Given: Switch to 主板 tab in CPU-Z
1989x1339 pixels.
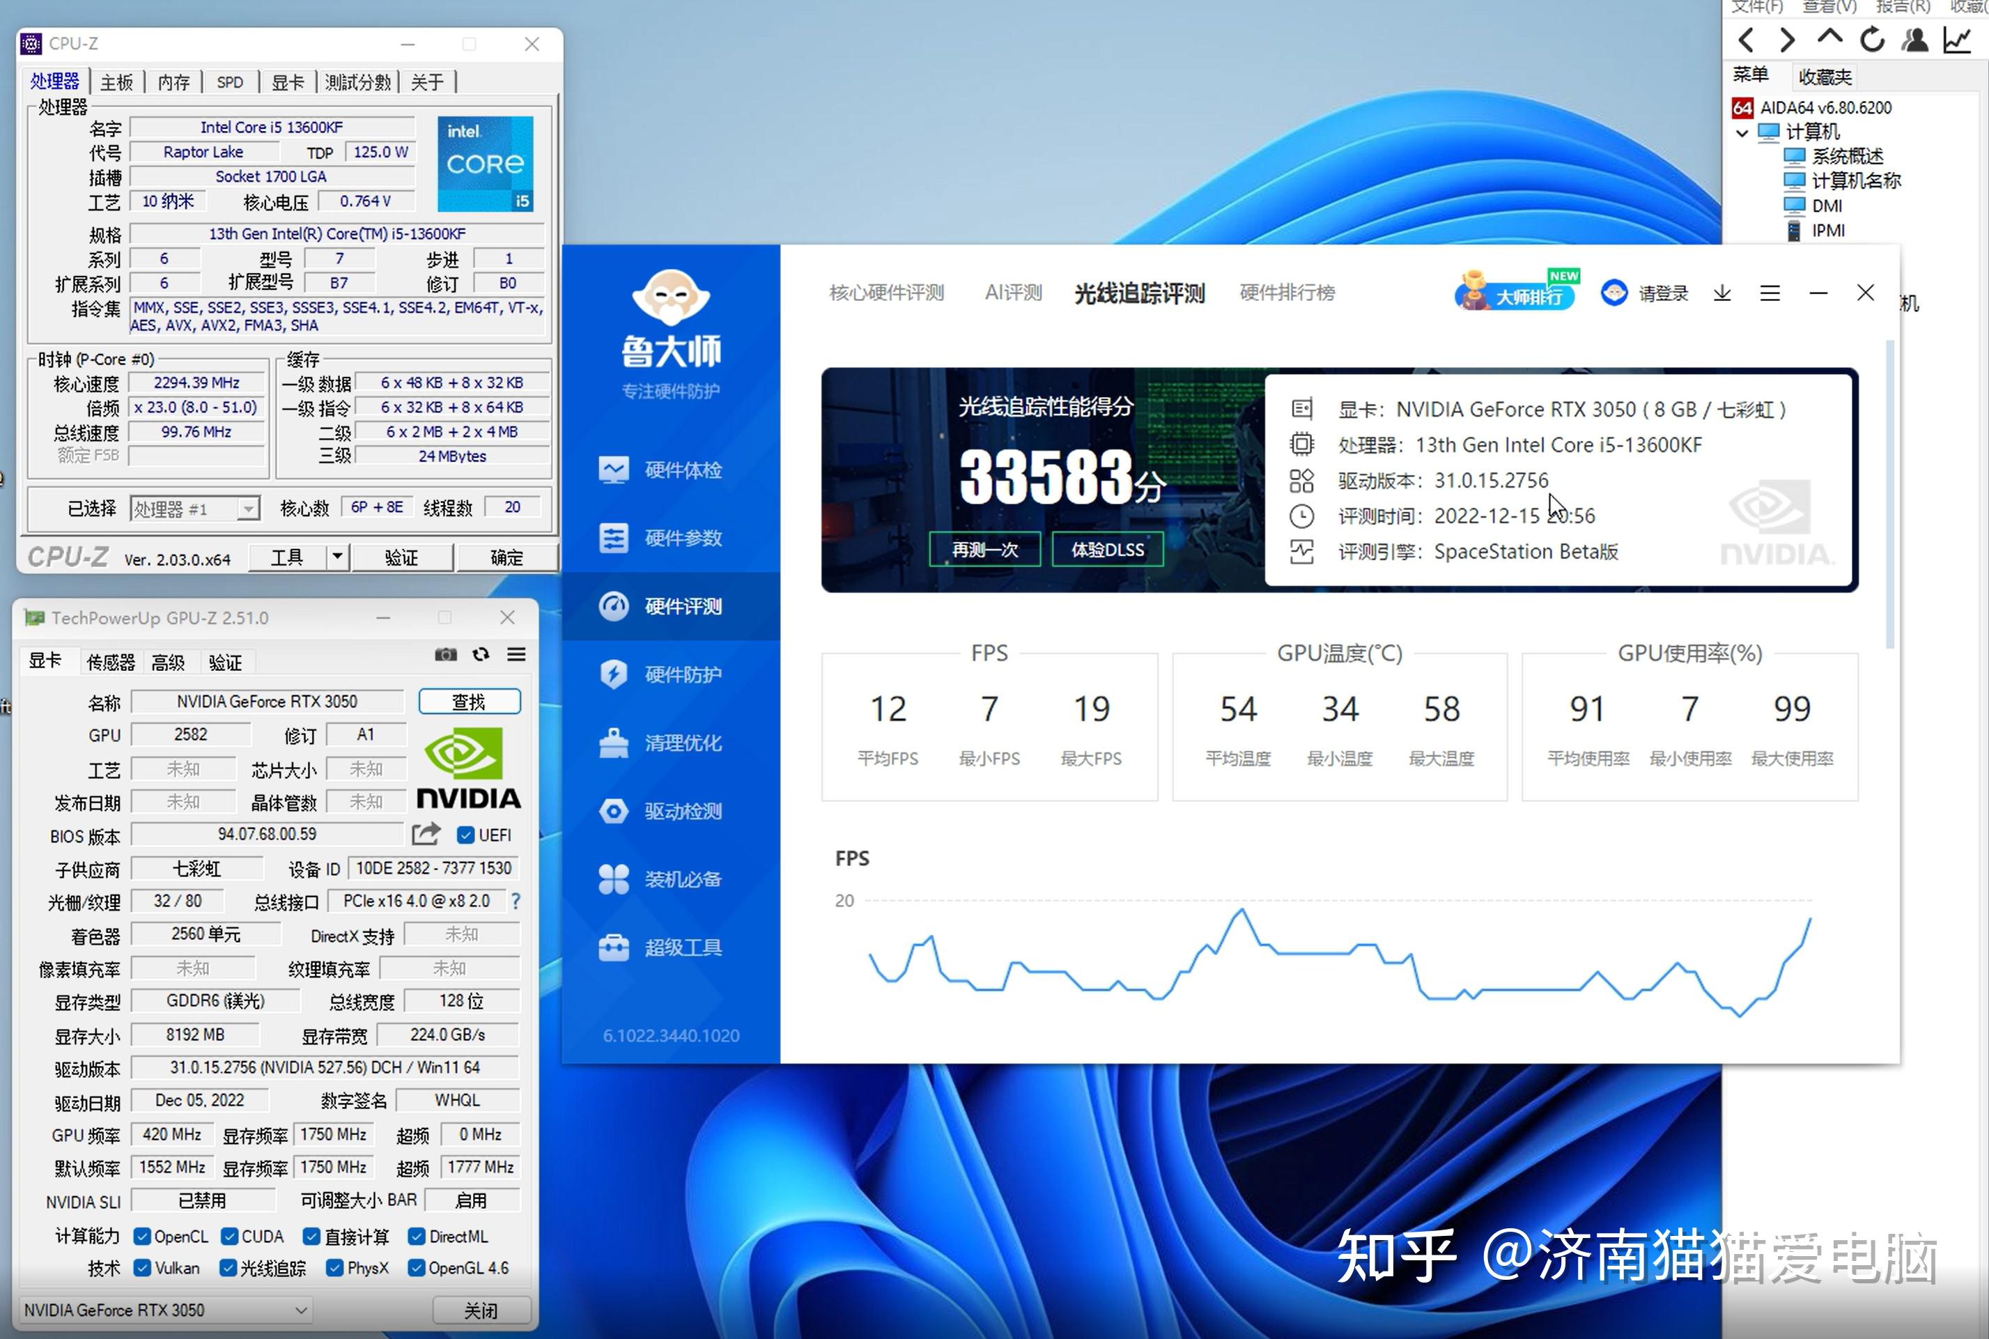Looking at the screenshot, I should 117,82.
